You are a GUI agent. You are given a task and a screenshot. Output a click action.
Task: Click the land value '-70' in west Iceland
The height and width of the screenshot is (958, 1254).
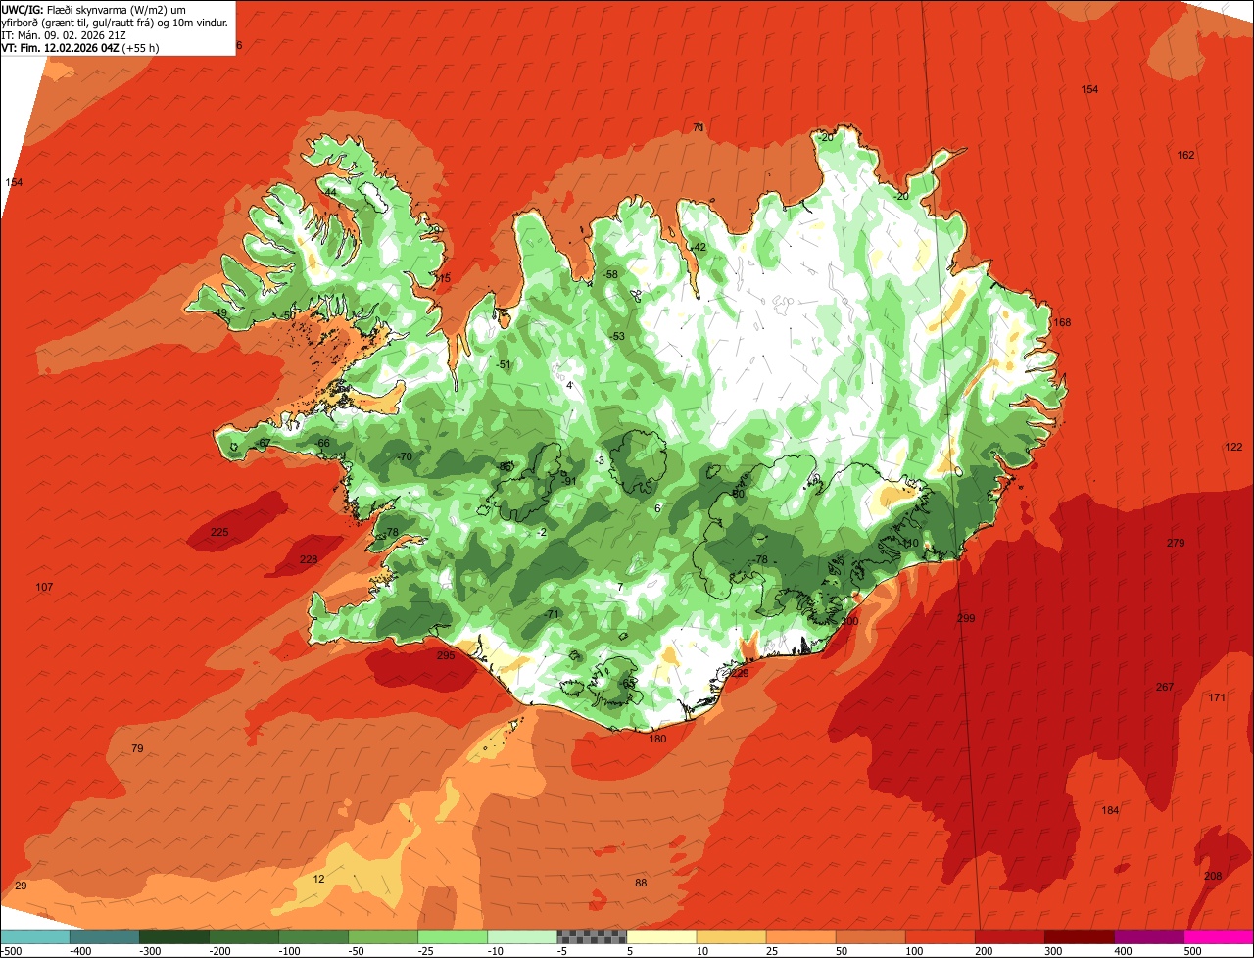[405, 456]
